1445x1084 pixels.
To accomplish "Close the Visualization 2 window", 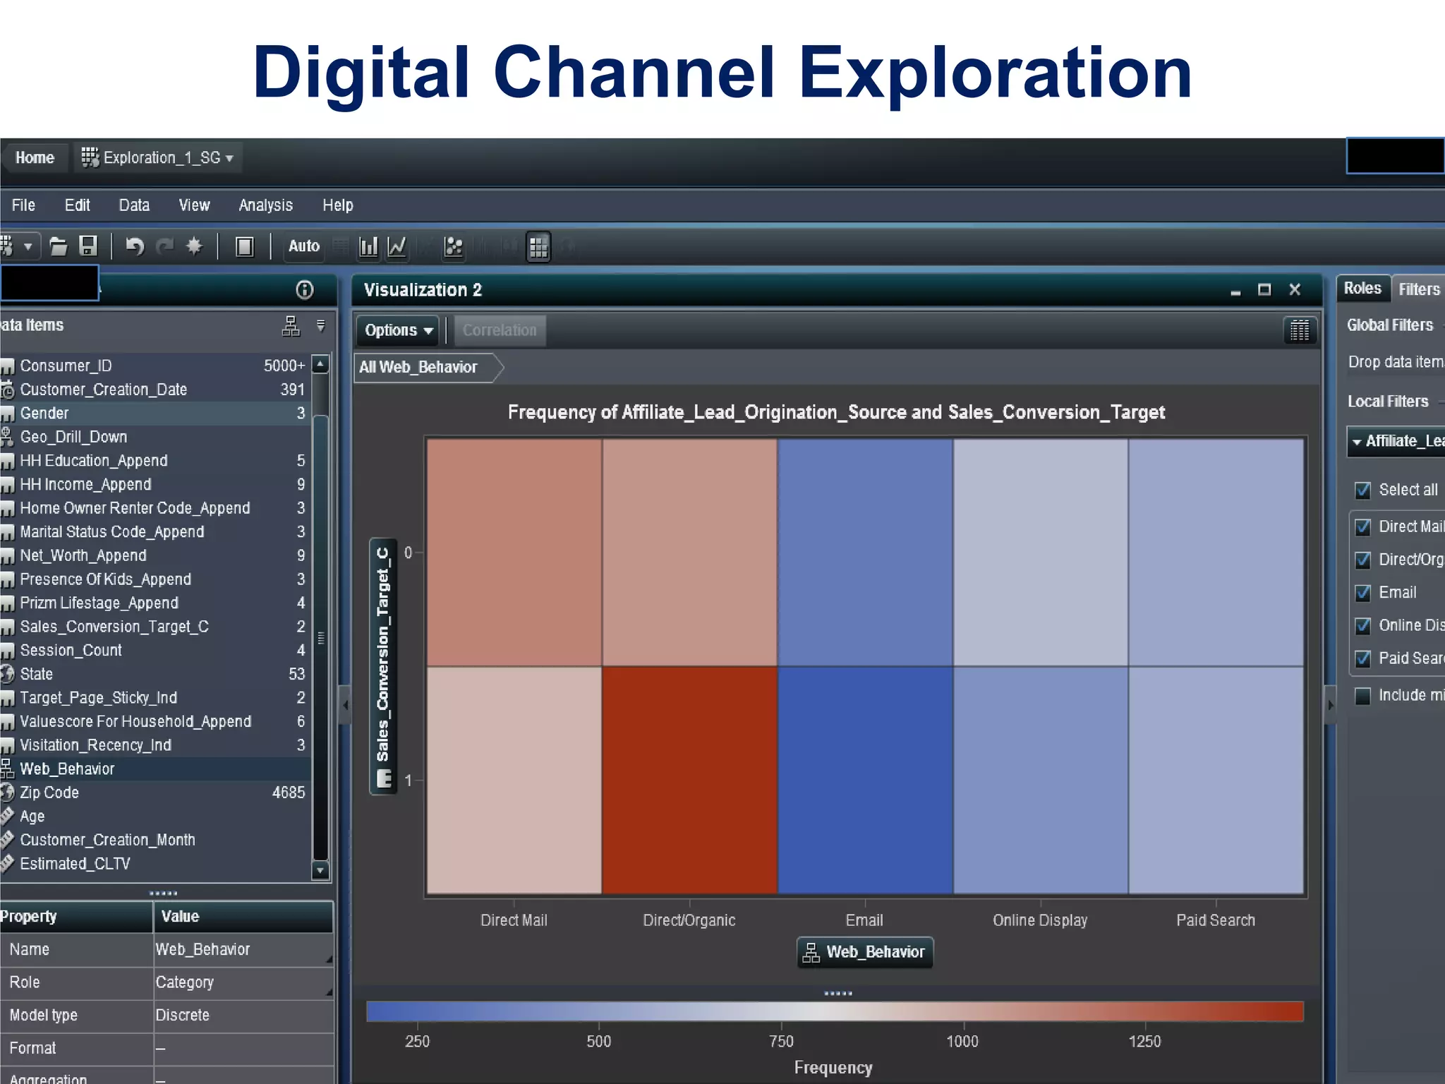I will click(1295, 289).
